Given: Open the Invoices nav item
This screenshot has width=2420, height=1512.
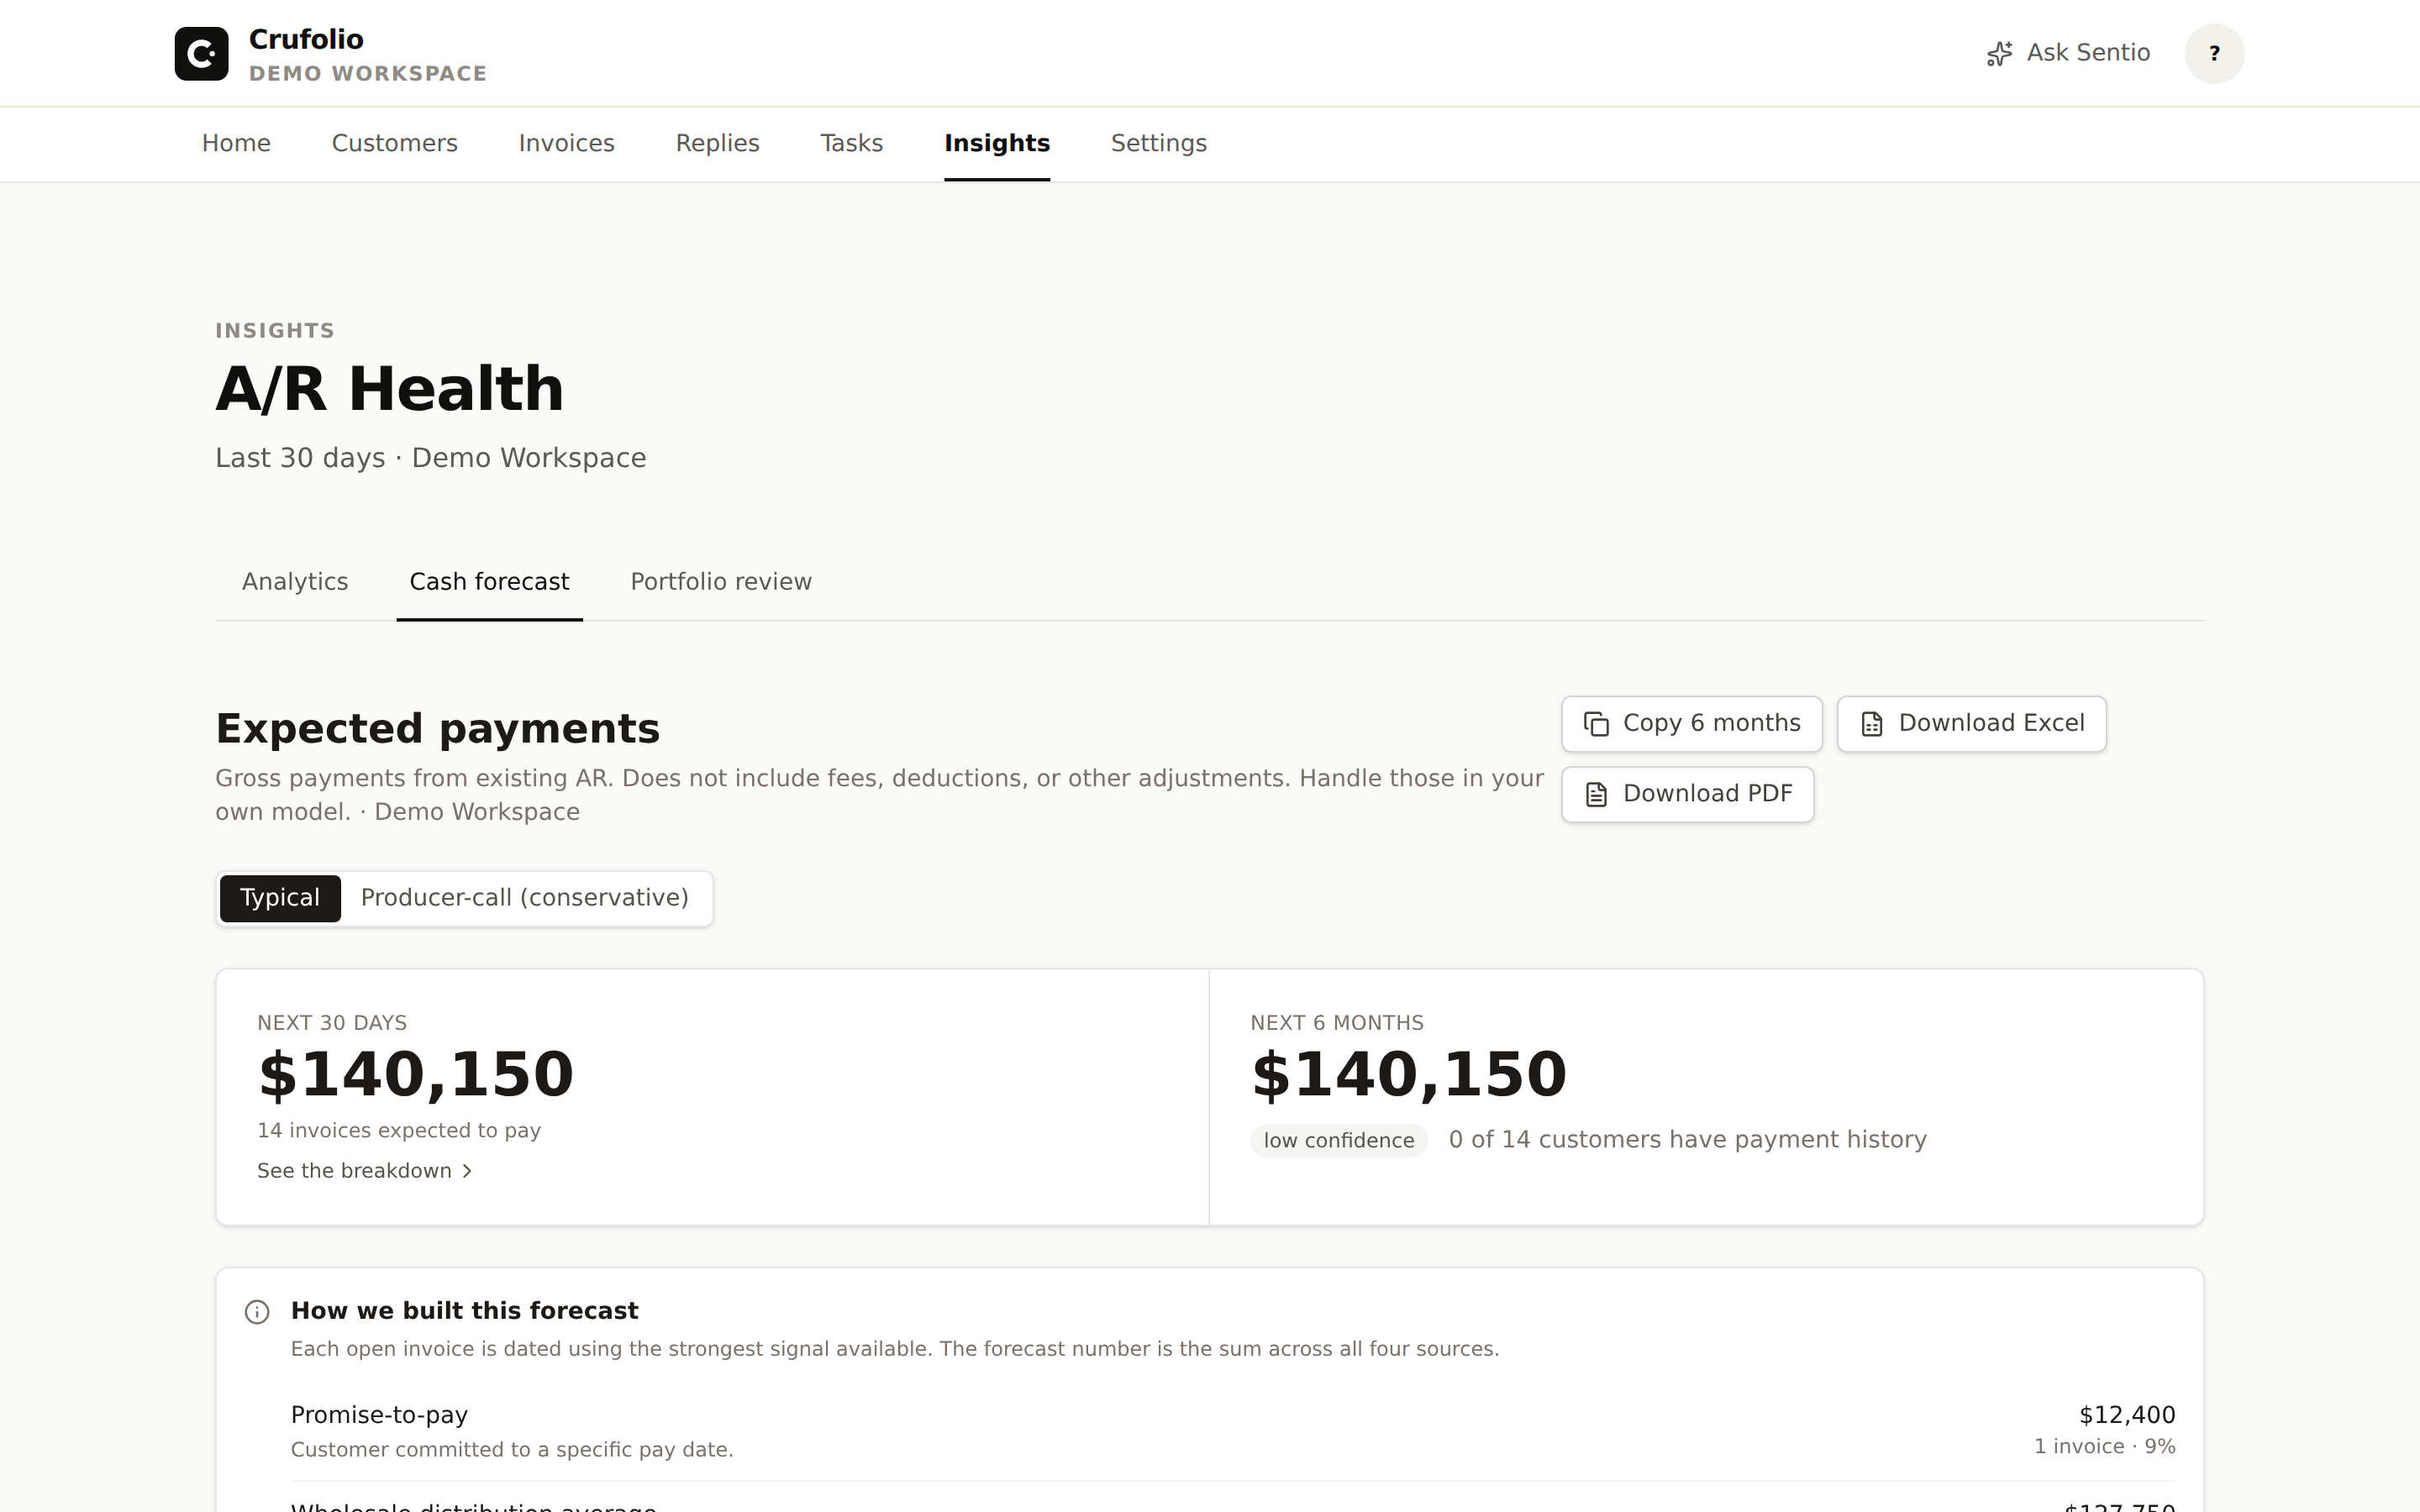Looking at the screenshot, I should 567,143.
